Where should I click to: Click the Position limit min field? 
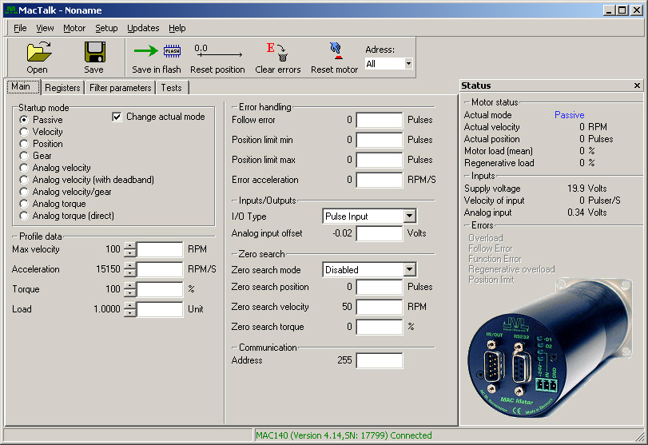(x=380, y=140)
